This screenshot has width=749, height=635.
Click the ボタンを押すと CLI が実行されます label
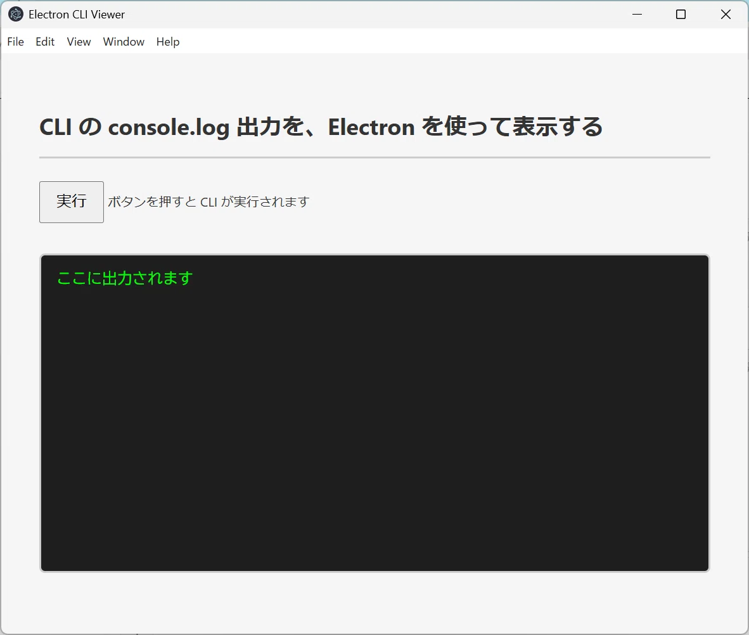tap(208, 202)
